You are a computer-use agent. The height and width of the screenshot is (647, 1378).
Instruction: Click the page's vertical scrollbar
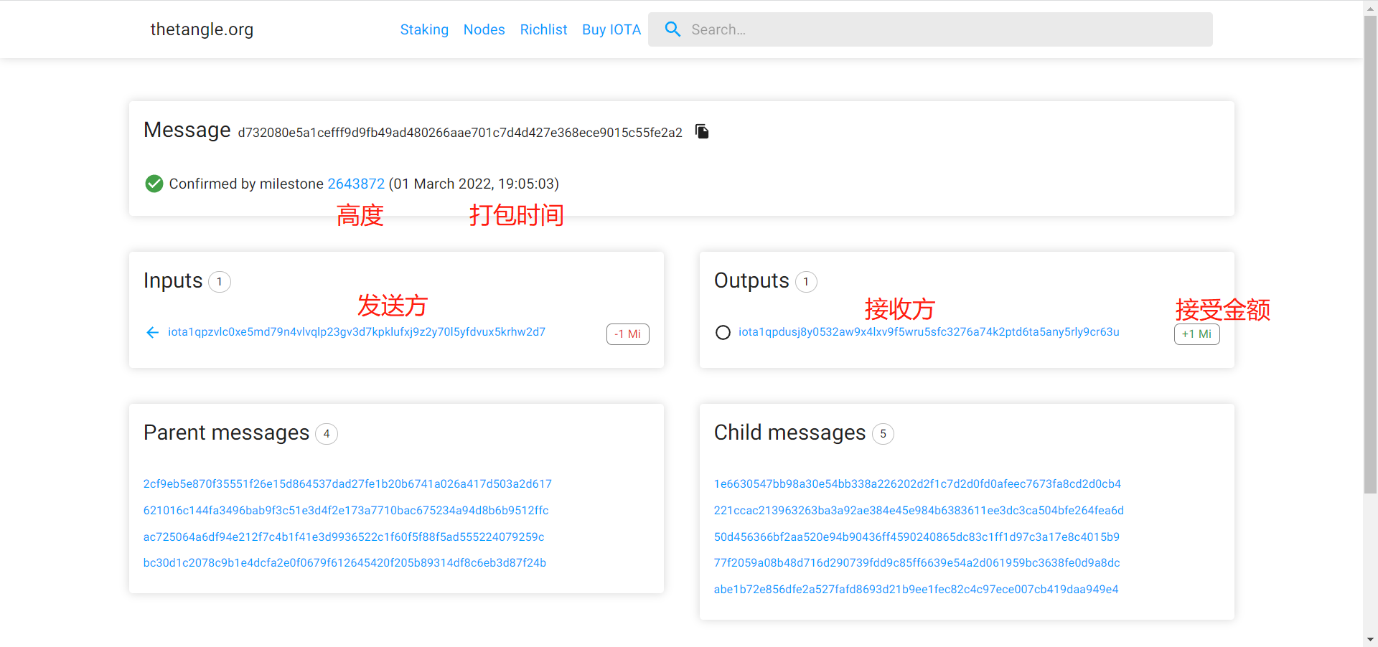click(1370, 251)
